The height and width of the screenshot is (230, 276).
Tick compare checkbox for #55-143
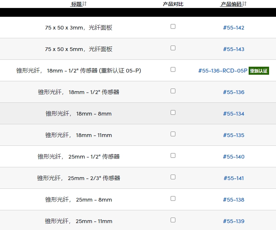[x=173, y=48]
